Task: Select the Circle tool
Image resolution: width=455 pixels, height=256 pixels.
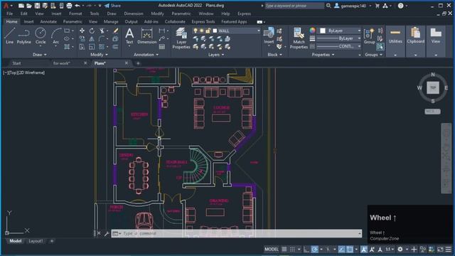Action: (41, 36)
